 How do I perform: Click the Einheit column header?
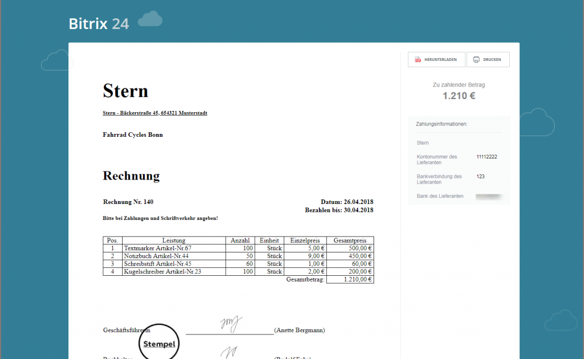(269, 240)
